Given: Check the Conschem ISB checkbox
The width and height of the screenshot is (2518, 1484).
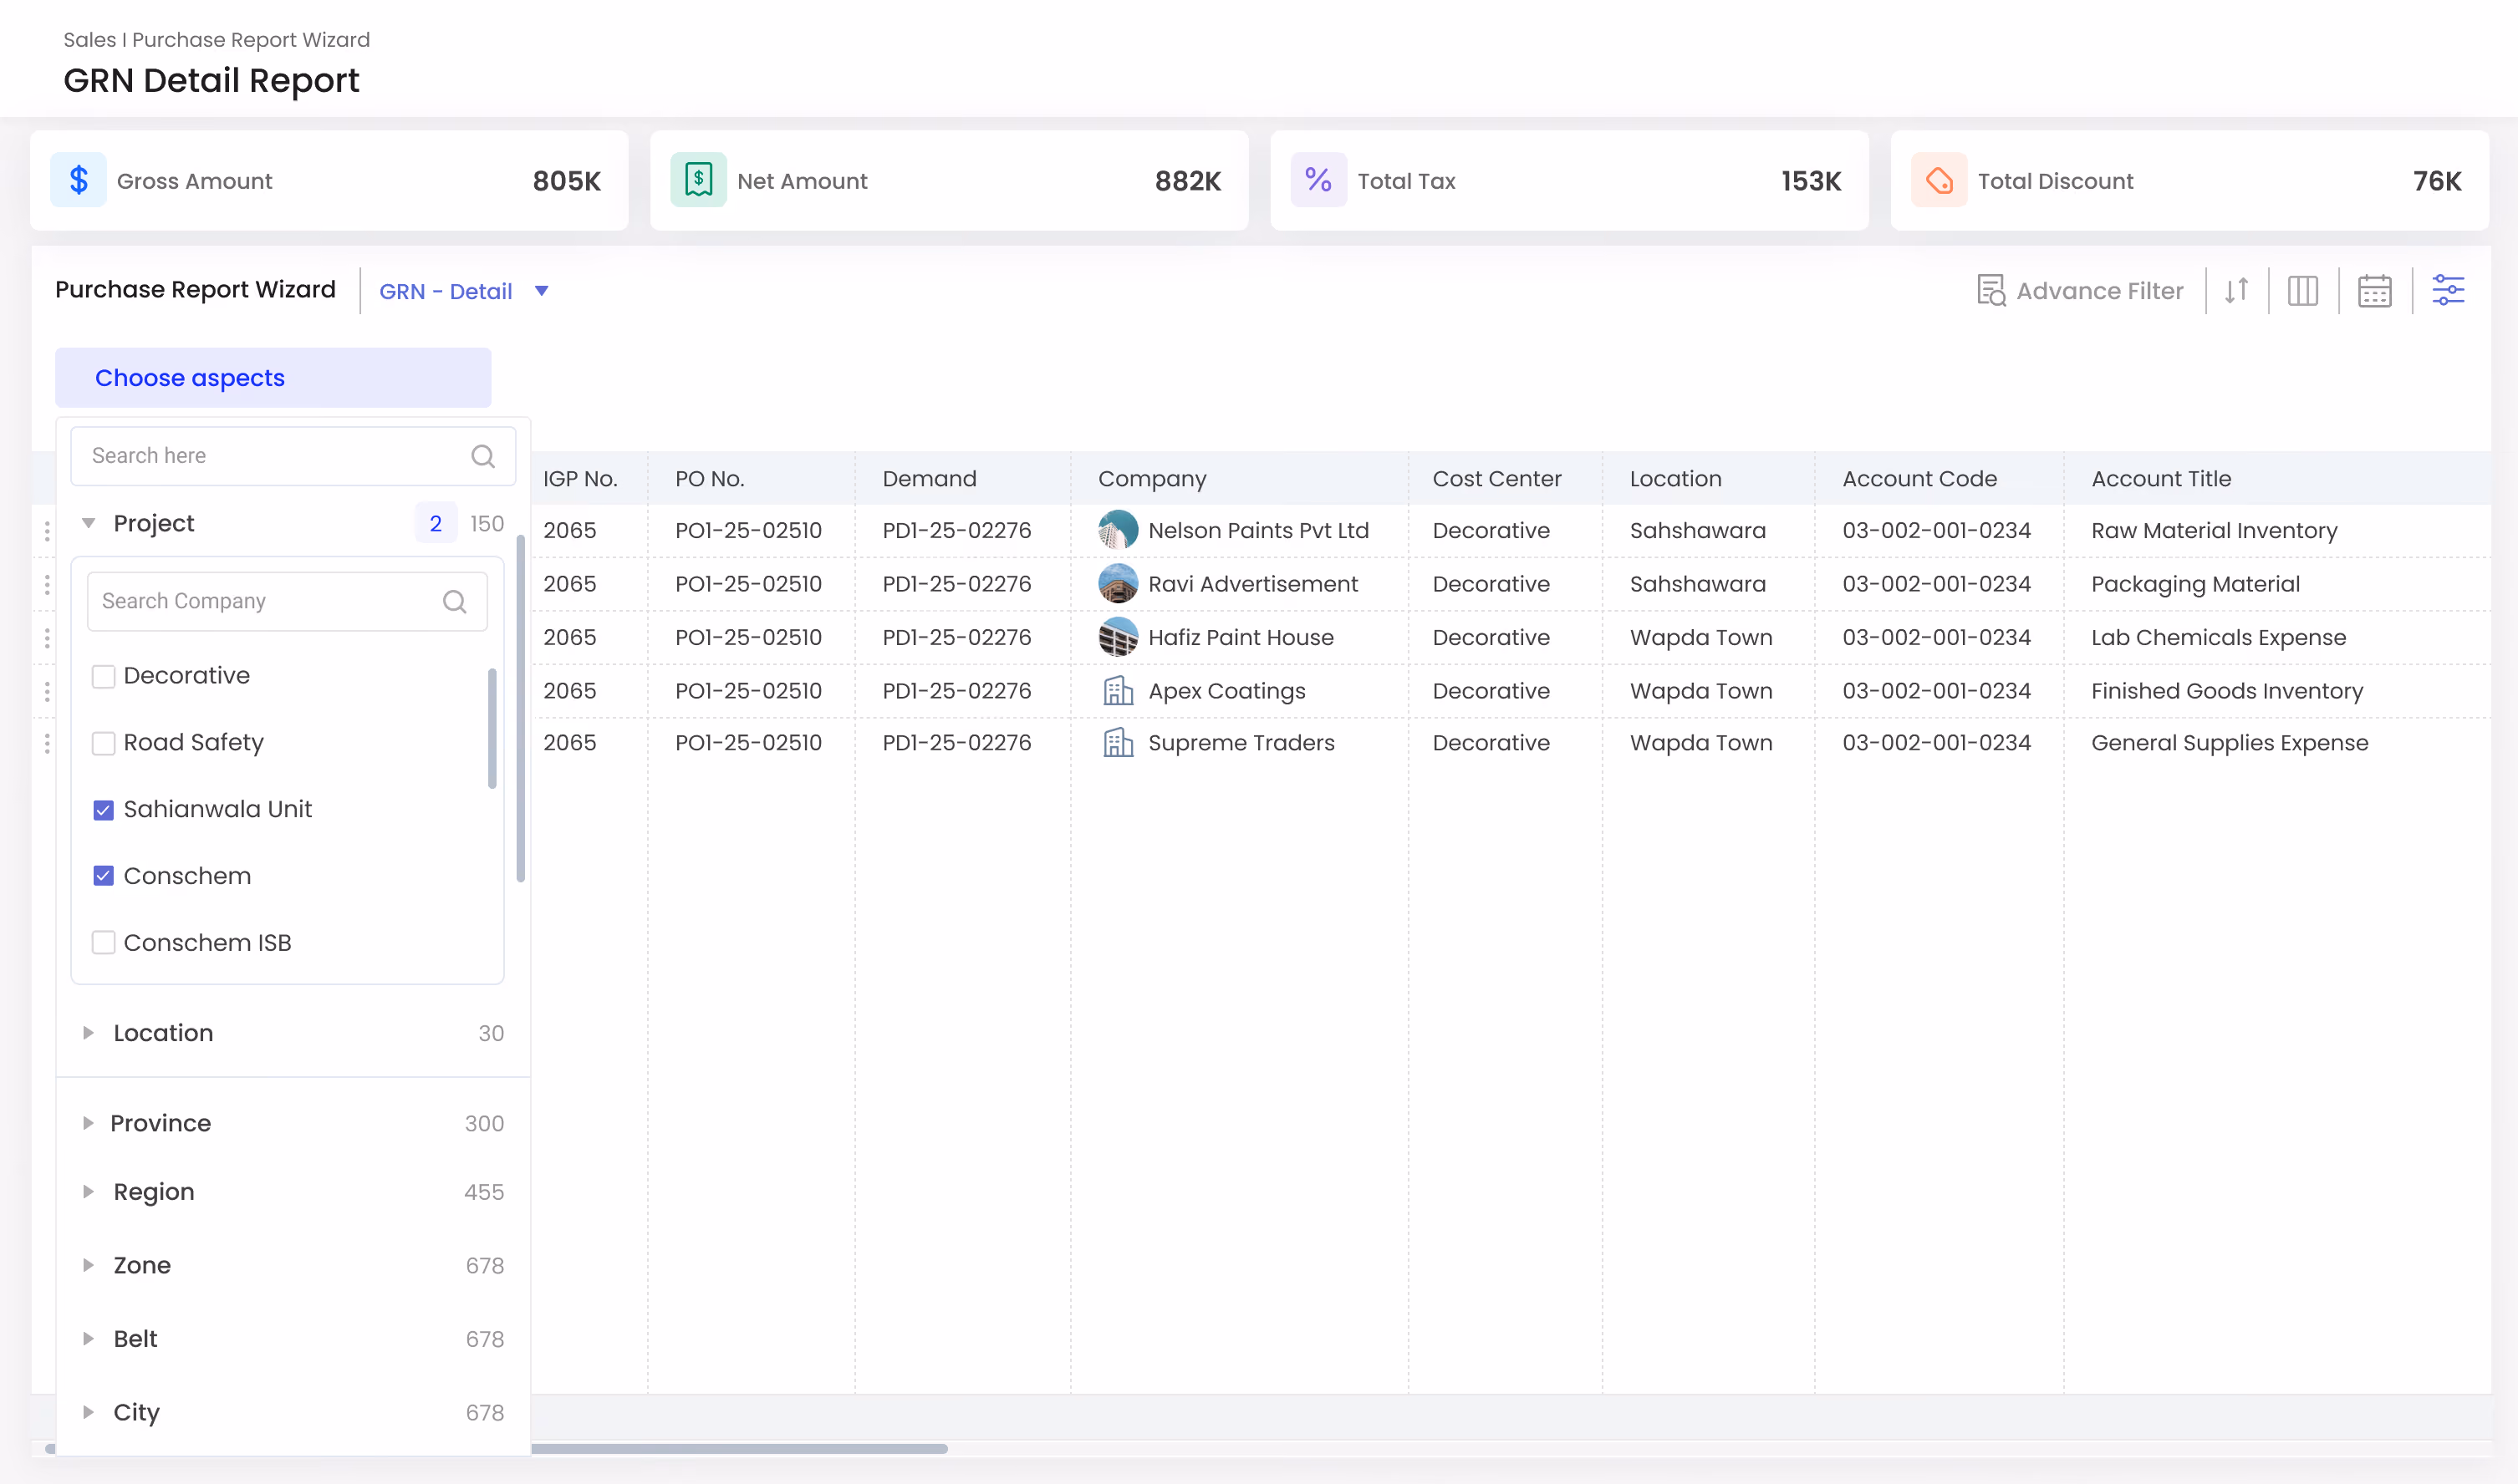Looking at the screenshot, I should [x=103, y=943].
